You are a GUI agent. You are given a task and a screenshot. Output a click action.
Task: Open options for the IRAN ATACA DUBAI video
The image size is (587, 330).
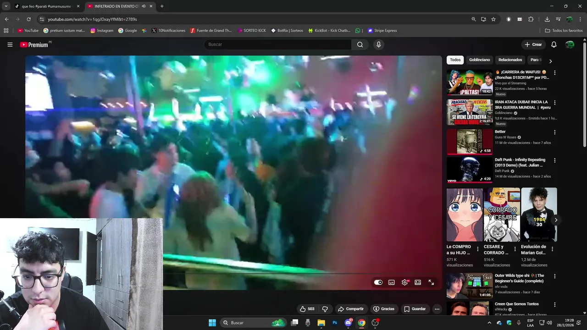coord(554,102)
